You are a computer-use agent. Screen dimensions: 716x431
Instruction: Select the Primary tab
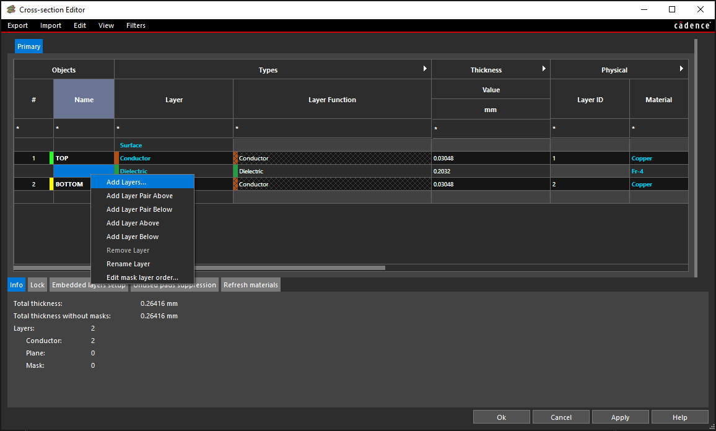[29, 46]
